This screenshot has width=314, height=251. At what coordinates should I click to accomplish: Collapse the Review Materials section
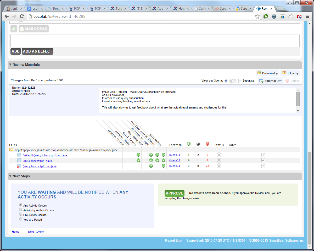pyautogui.click(x=10, y=65)
